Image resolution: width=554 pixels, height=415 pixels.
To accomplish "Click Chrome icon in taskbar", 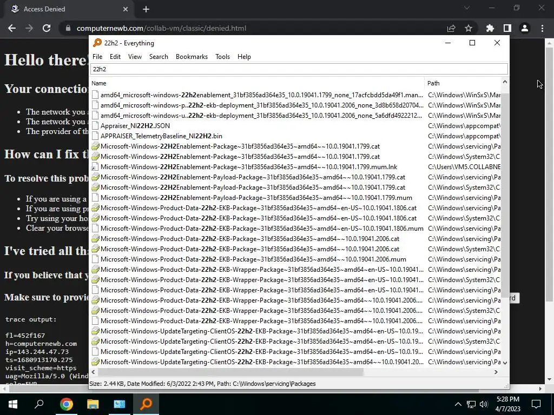I will pos(66,404).
